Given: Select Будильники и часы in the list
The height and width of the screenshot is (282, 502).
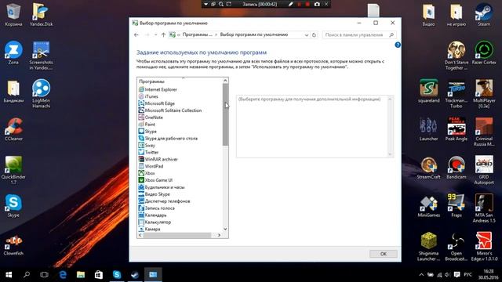Looking at the screenshot, I should pyautogui.click(x=162, y=187).
